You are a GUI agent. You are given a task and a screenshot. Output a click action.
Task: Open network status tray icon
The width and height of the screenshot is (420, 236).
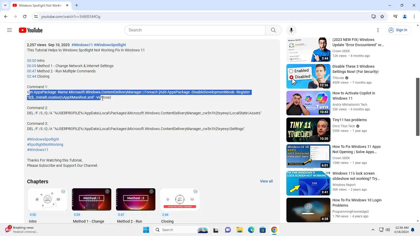tap(381, 230)
